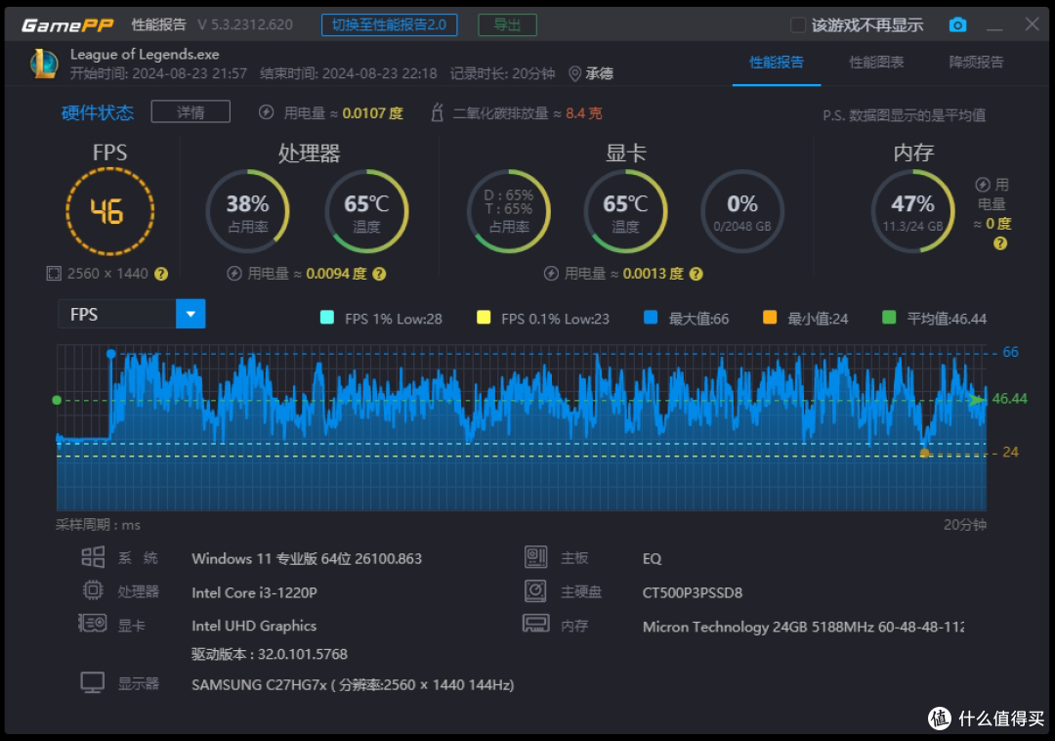This screenshot has width=1055, height=741.
Task: Click the GPU D:65% T:65% usage gauge
Action: point(509,211)
